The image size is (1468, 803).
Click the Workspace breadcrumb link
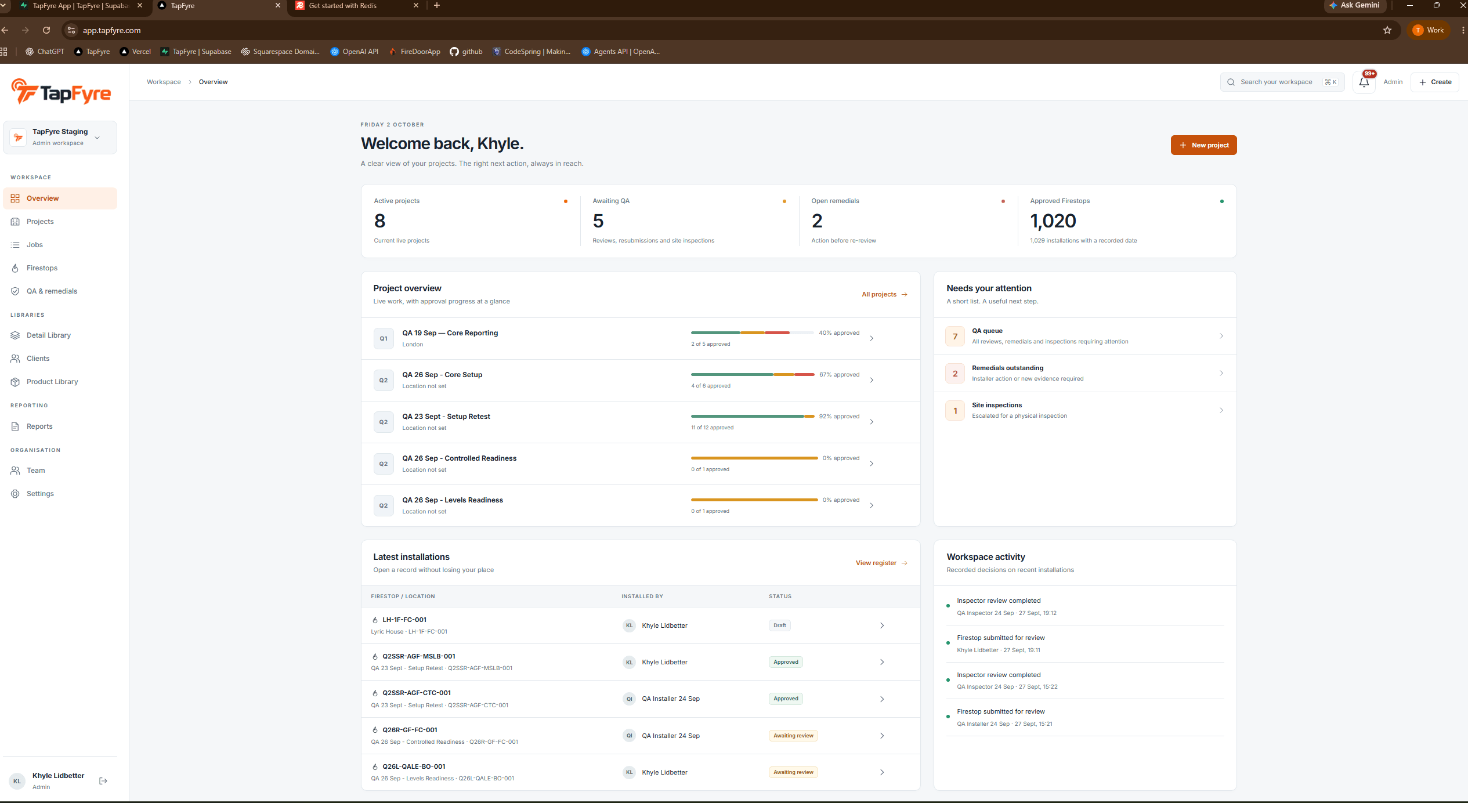click(x=164, y=82)
